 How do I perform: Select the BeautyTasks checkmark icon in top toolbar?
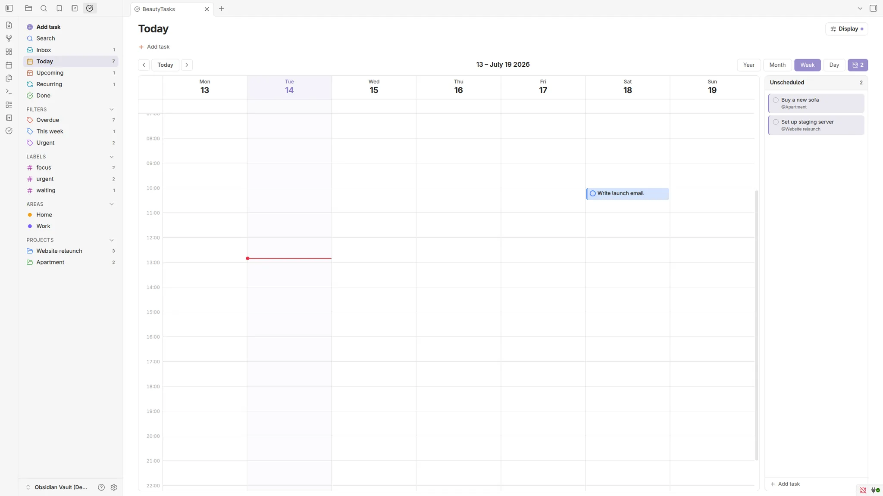[x=90, y=8]
